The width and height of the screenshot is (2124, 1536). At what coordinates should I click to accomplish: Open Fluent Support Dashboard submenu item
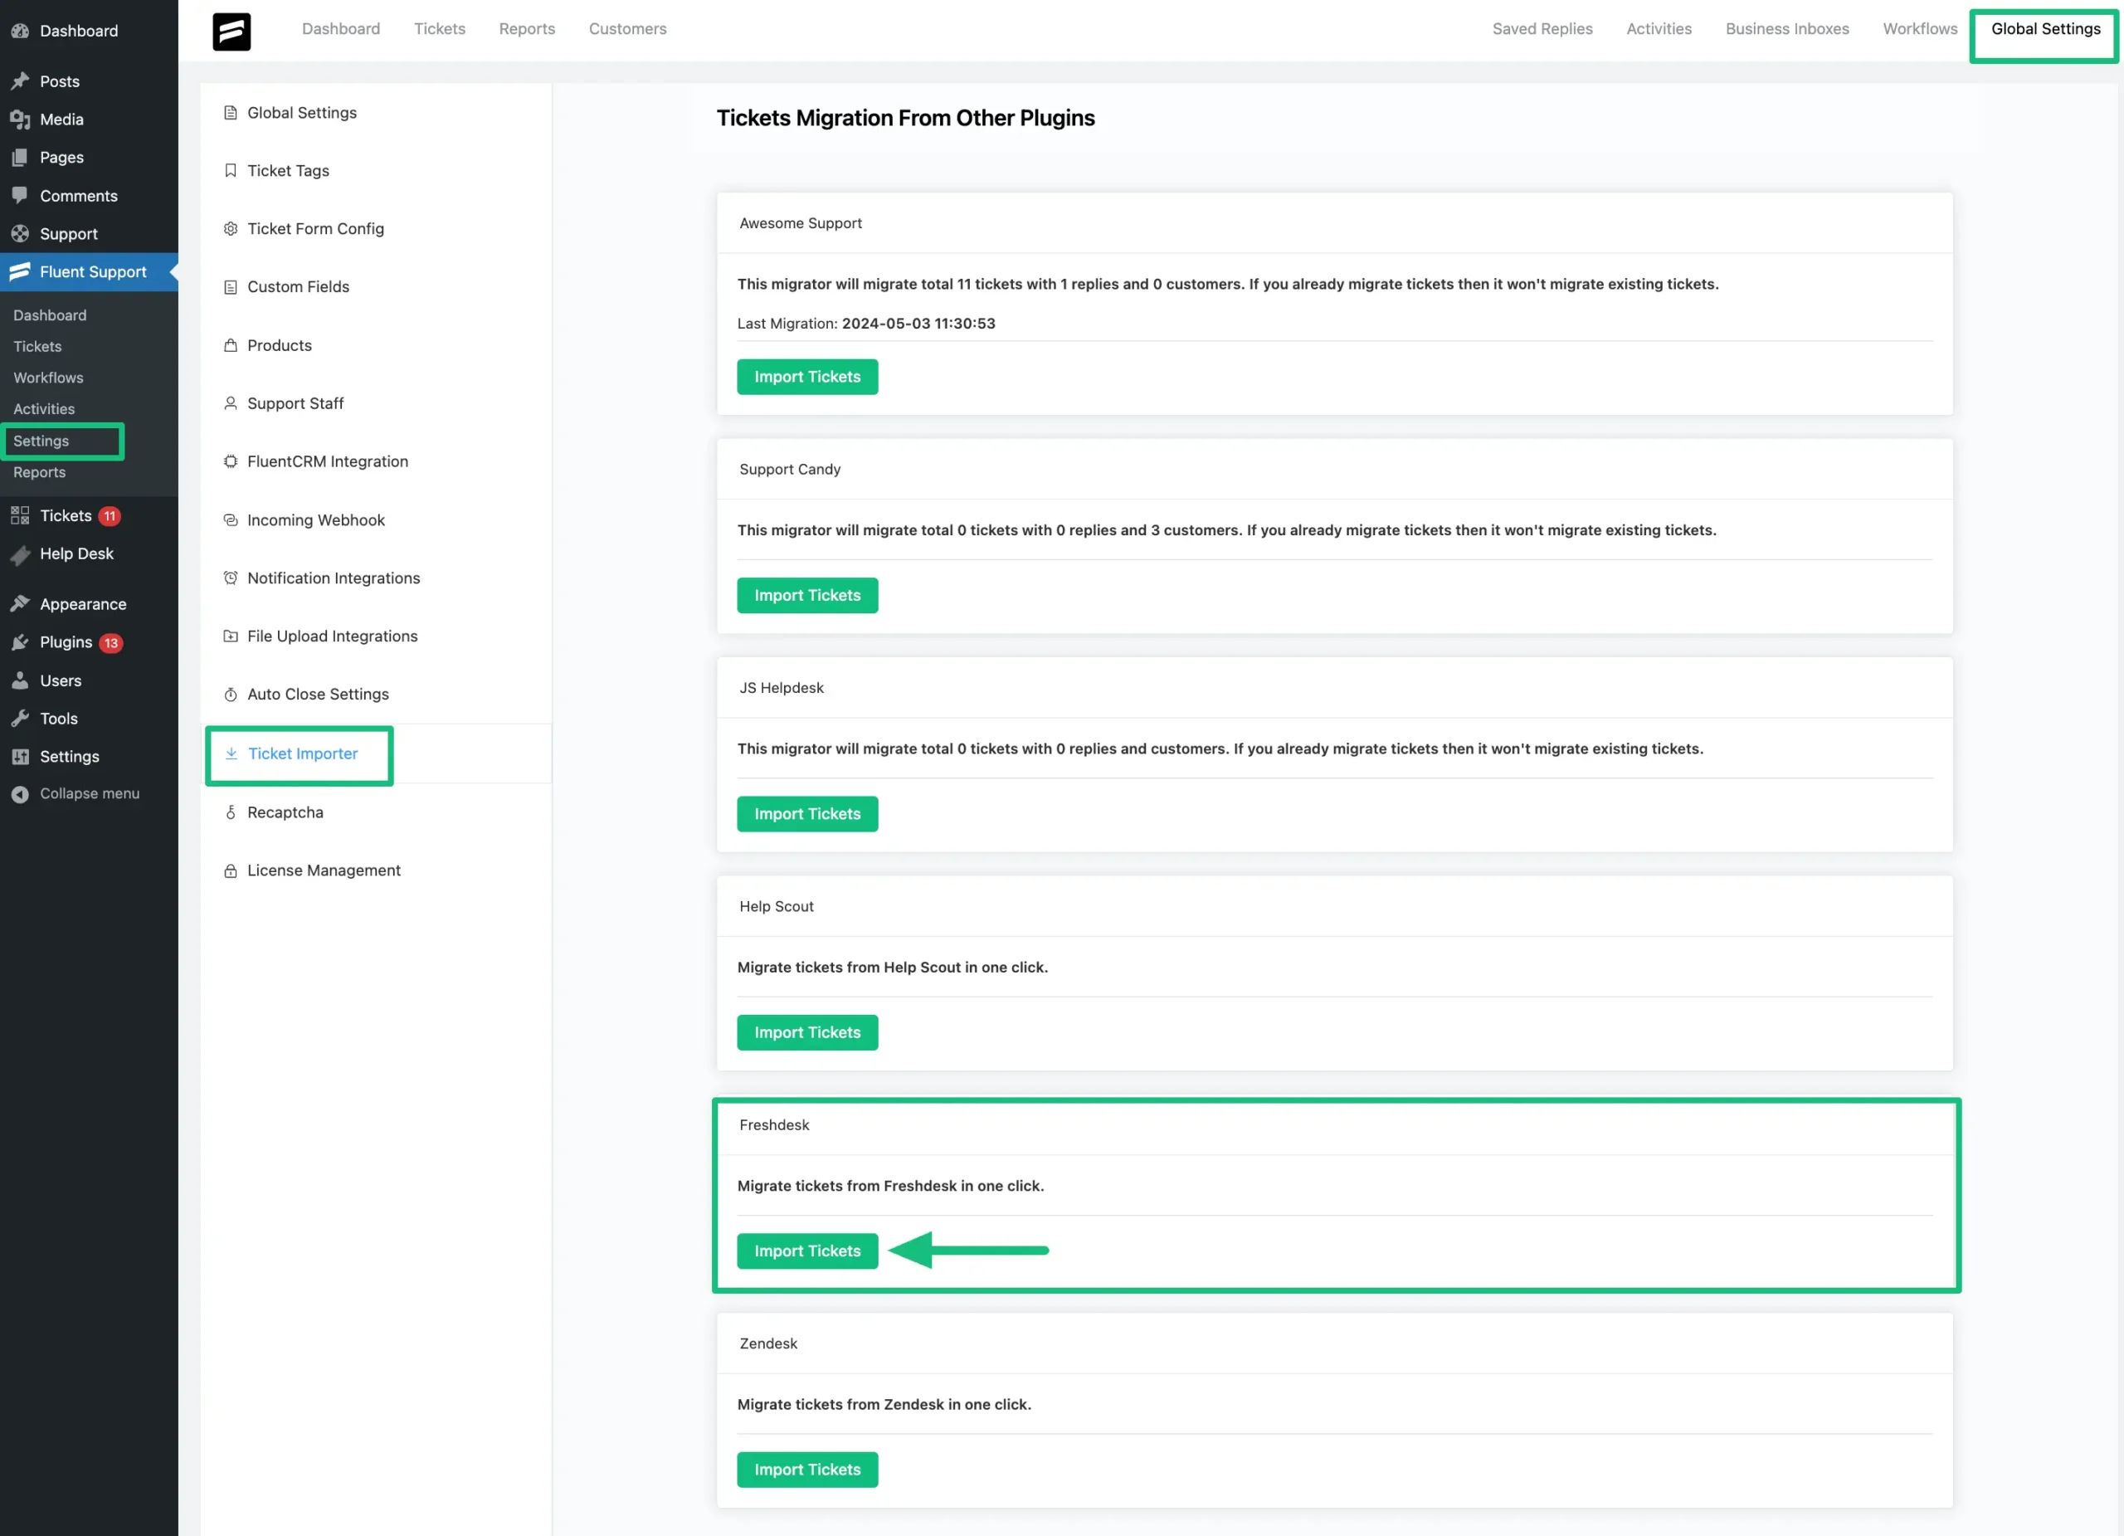coord(50,315)
